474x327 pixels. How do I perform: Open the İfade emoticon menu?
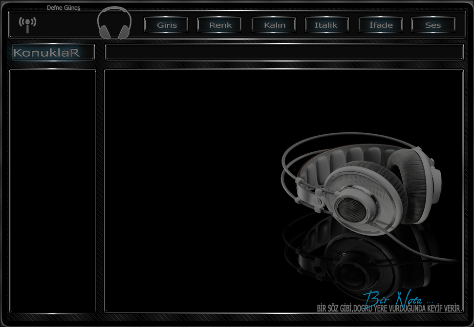click(380, 25)
